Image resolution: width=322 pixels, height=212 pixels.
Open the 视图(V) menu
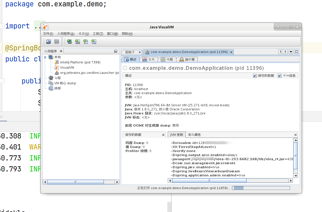[84, 34]
